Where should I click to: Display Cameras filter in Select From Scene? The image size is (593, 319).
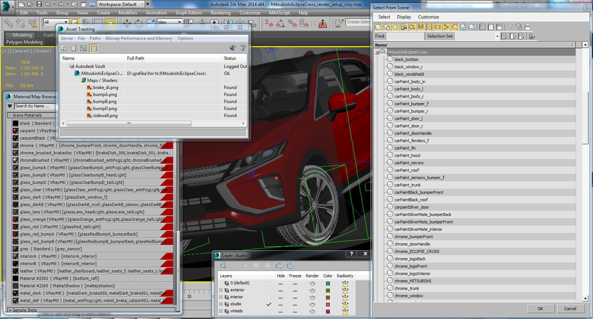403,27
